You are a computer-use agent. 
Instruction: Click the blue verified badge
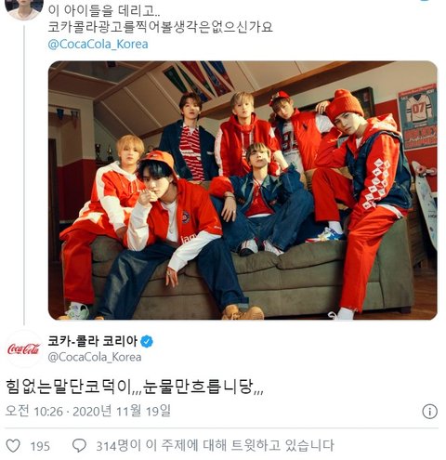pos(147,341)
